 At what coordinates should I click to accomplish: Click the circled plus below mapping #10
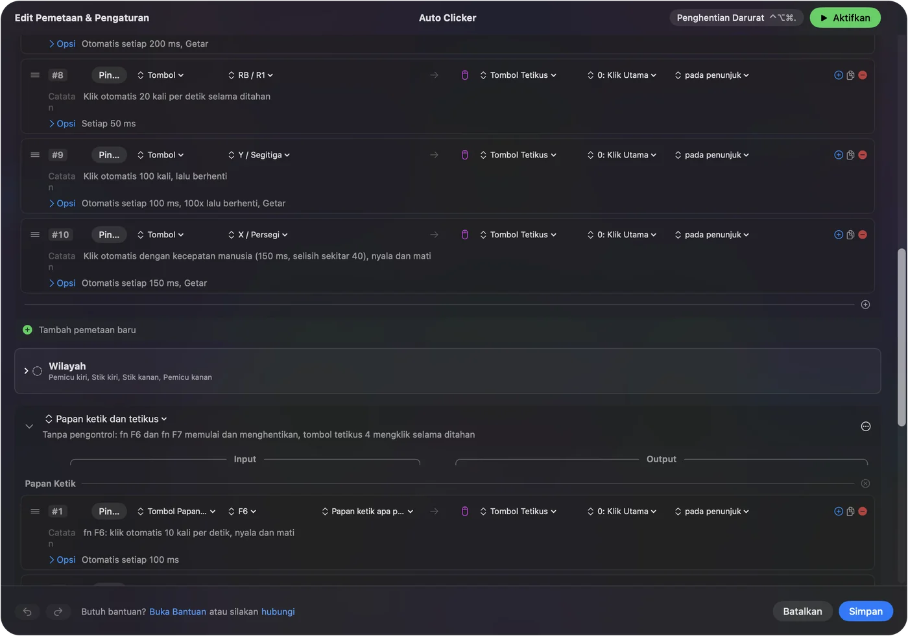[865, 305]
